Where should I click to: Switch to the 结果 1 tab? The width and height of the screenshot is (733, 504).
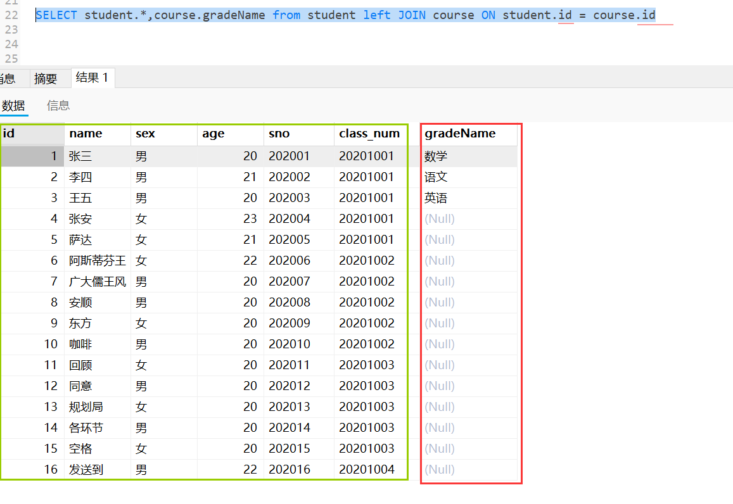tap(92, 77)
